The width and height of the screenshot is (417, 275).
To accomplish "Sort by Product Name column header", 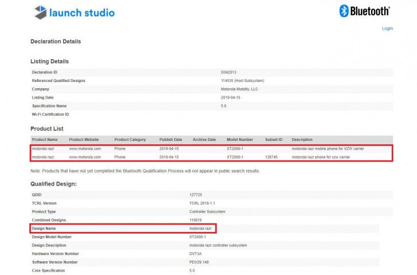I will point(45,139).
